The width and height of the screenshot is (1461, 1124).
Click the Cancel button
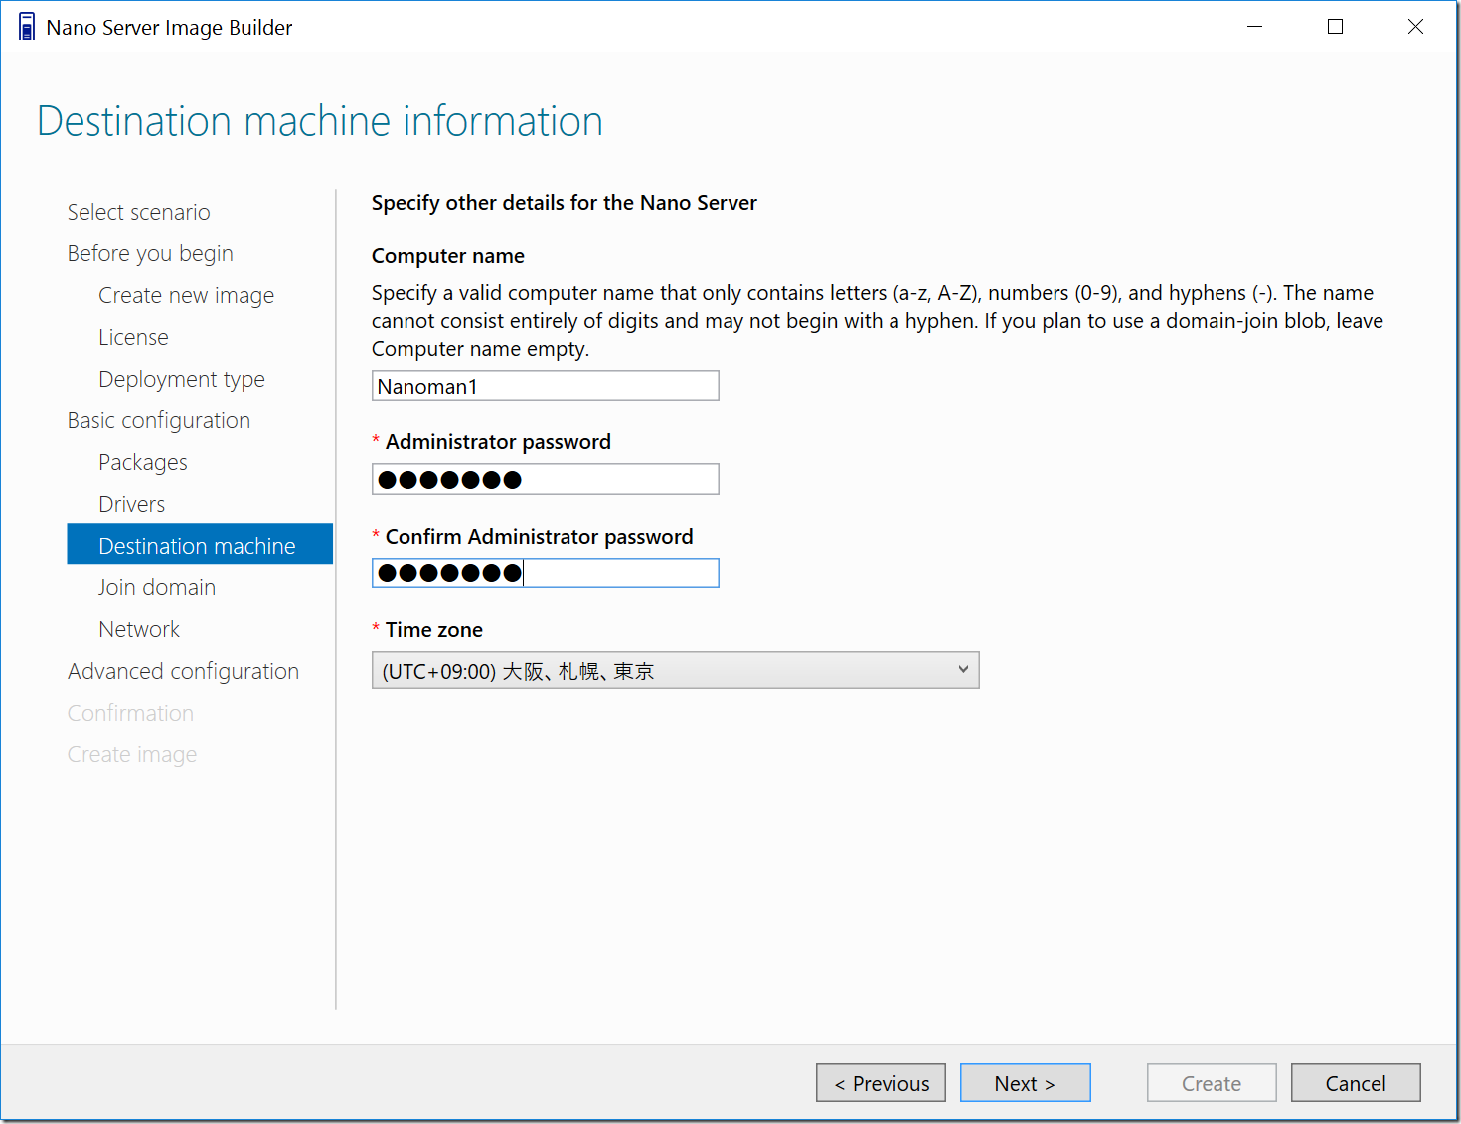1356,1083
